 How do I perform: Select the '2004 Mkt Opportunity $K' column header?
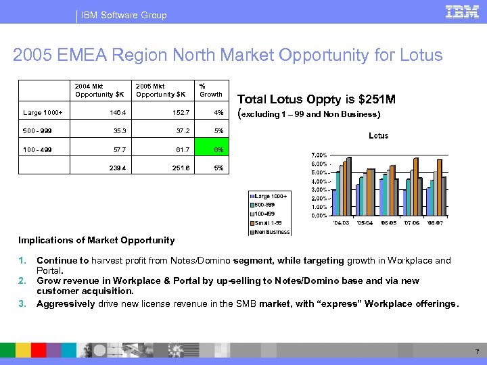101,91
